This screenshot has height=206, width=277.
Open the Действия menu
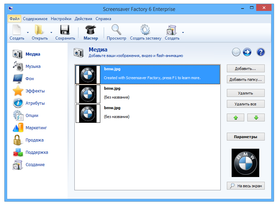click(x=83, y=19)
